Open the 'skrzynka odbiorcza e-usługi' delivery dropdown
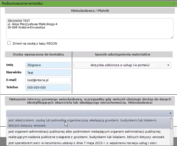The width and height of the screenshot is (177, 146). point(122,65)
